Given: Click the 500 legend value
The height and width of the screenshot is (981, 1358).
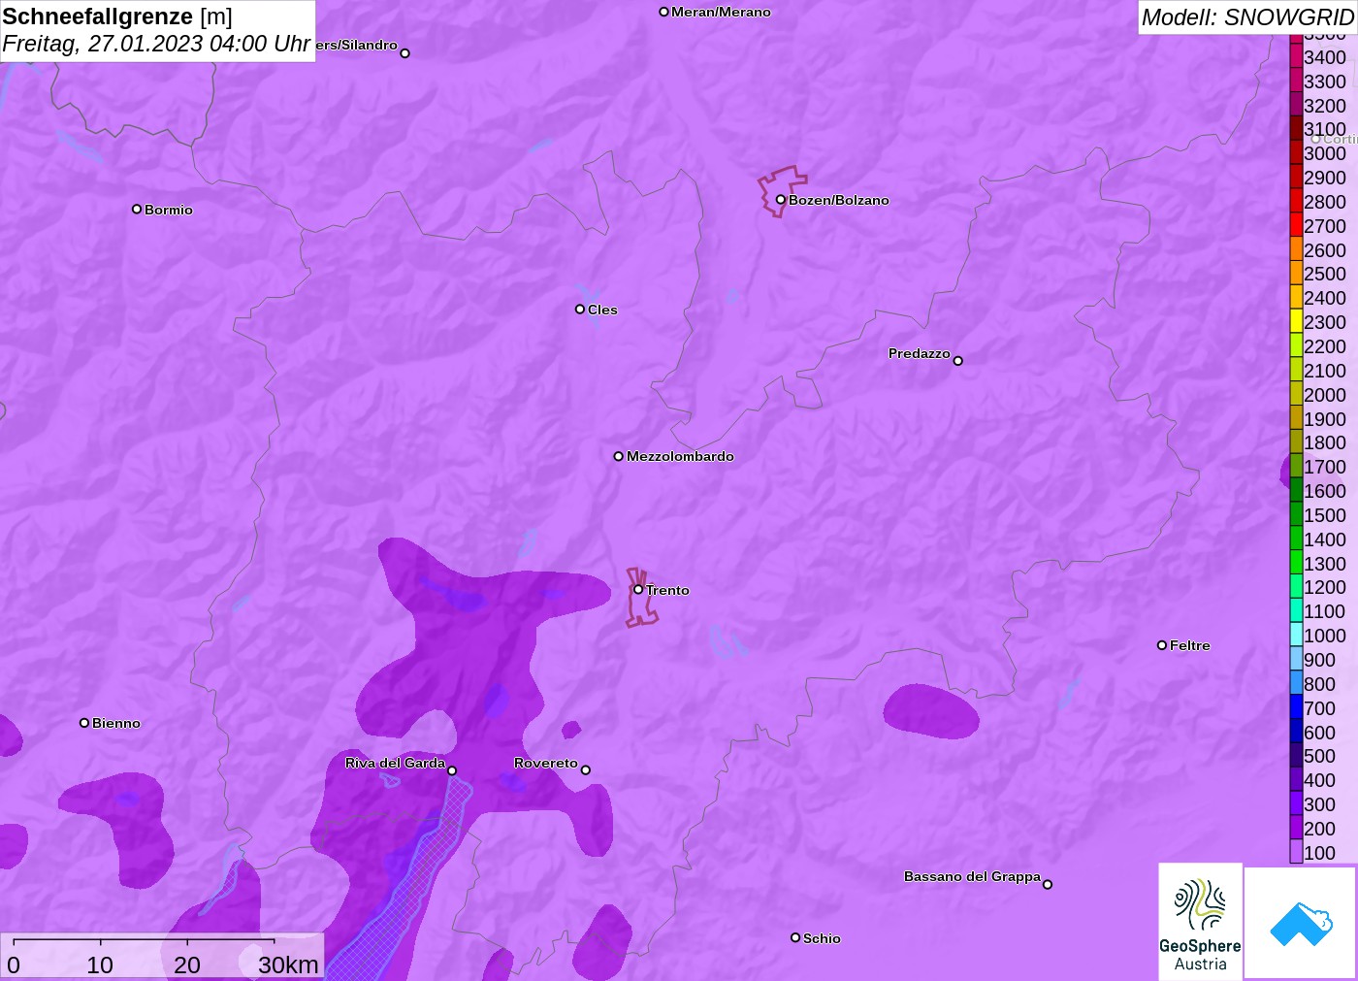Looking at the screenshot, I should pos(1319,756).
